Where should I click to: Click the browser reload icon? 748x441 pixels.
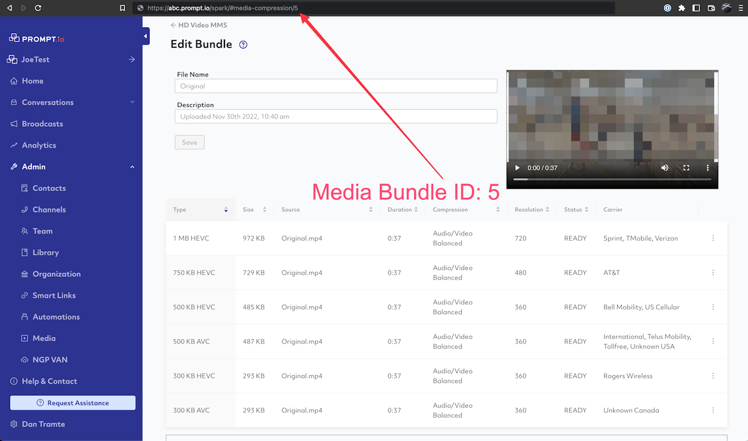38,8
